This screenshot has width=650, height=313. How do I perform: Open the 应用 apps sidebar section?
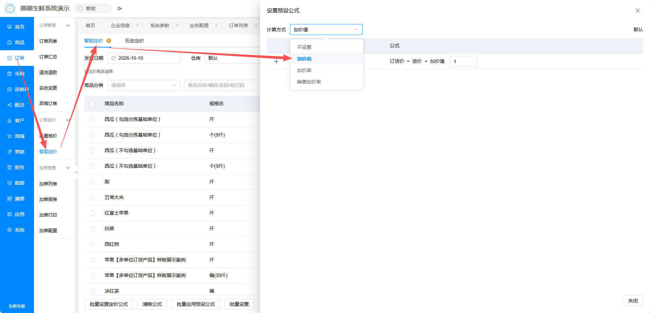click(17, 214)
